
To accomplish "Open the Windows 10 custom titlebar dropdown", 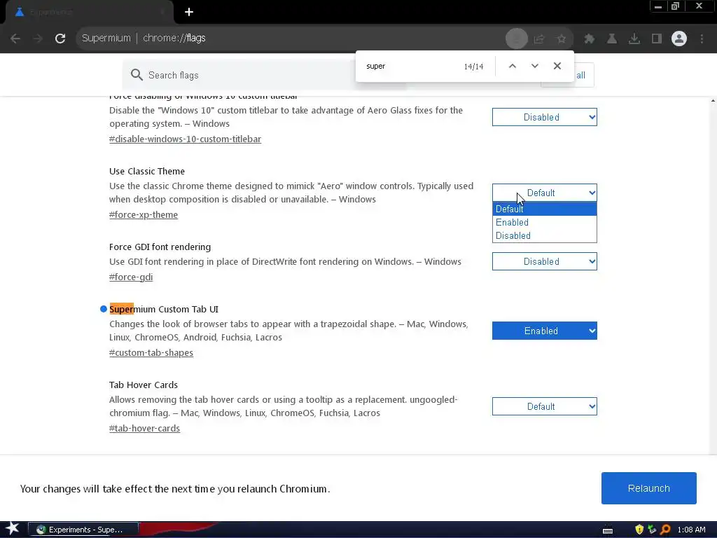I will 544,117.
